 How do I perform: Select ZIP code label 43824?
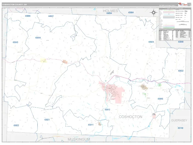coord(151,42)
